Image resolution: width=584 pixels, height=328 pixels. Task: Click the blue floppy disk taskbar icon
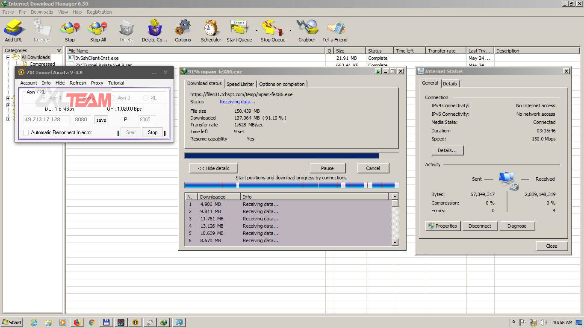point(106,322)
